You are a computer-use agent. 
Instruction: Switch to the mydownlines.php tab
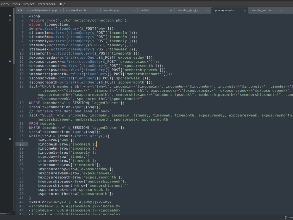(x=76, y=10)
